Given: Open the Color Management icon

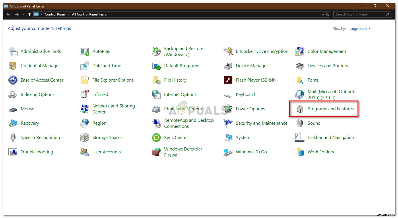Looking at the screenshot, I should click(300, 51).
